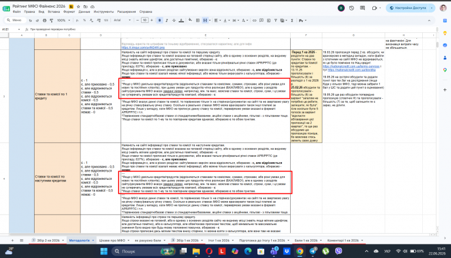Search the menus using the Меню box

click(x=15, y=20)
